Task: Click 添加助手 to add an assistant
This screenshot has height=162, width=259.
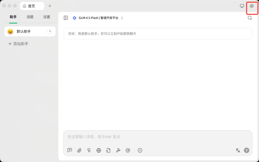Action: click(18, 43)
